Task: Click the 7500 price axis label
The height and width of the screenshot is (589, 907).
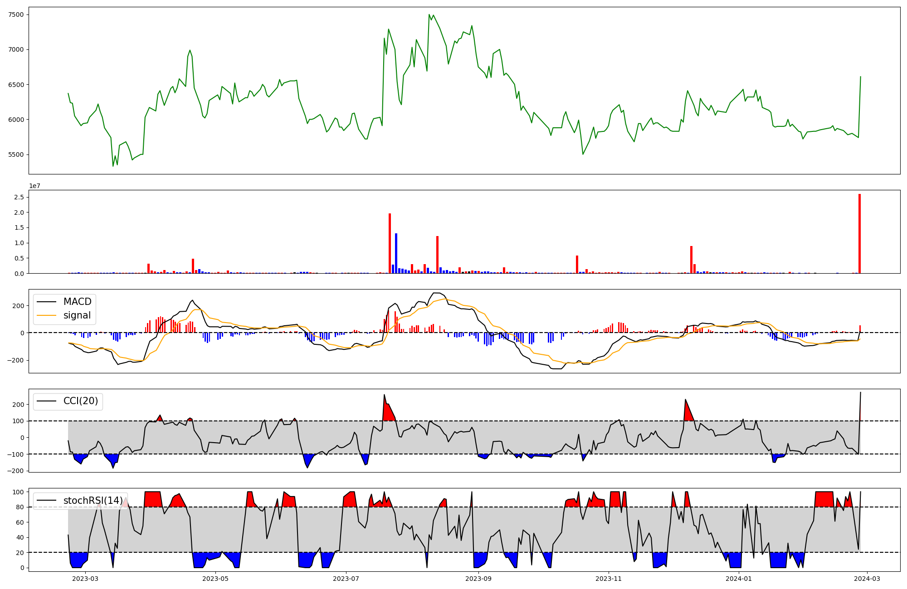Action: pos(16,14)
